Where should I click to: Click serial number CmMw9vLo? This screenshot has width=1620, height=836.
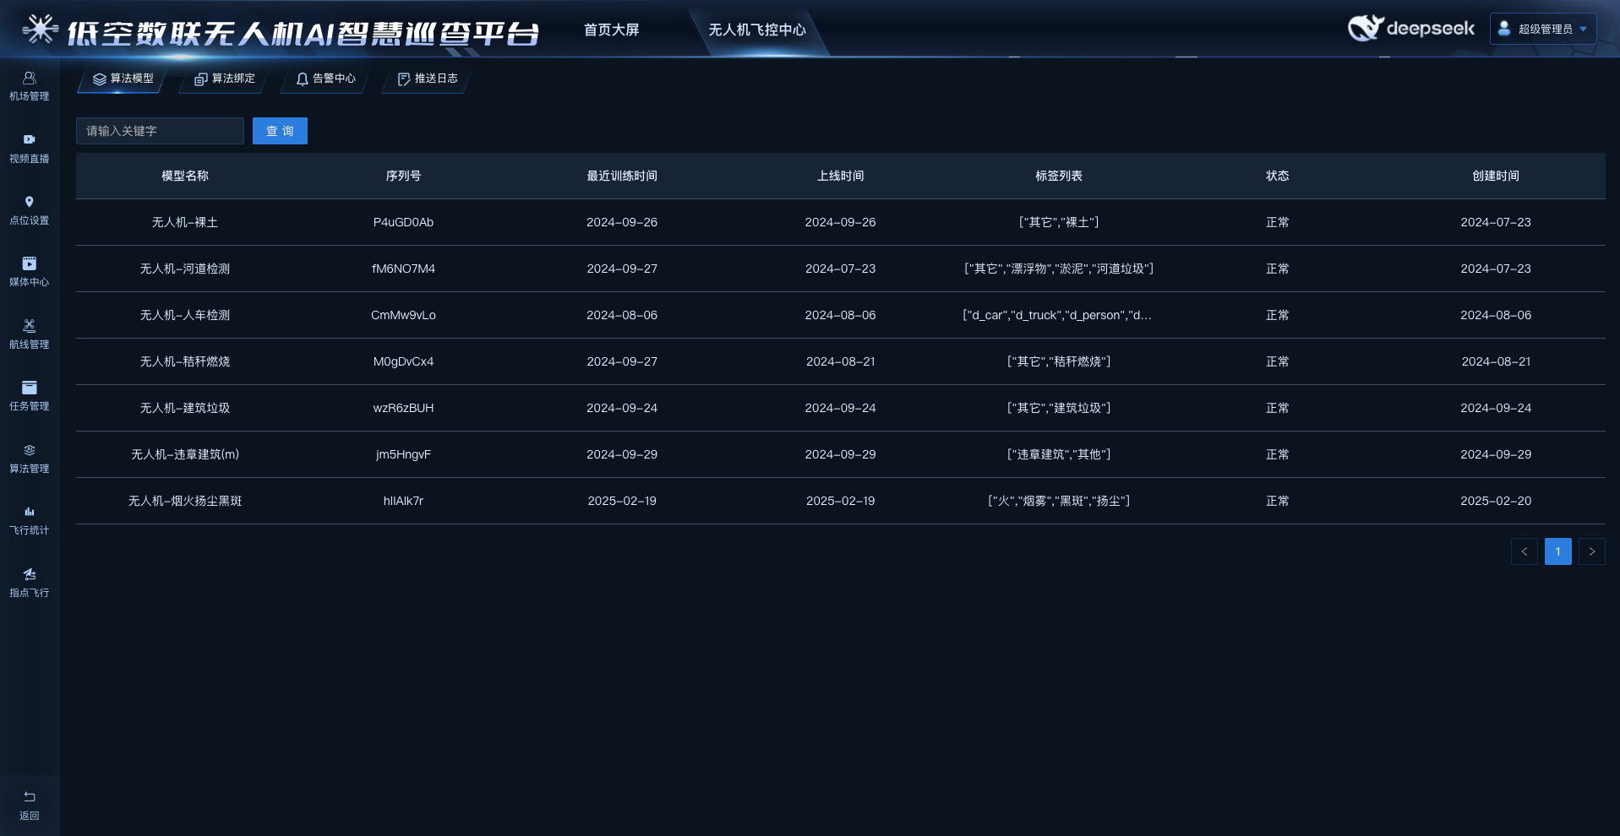pos(403,315)
